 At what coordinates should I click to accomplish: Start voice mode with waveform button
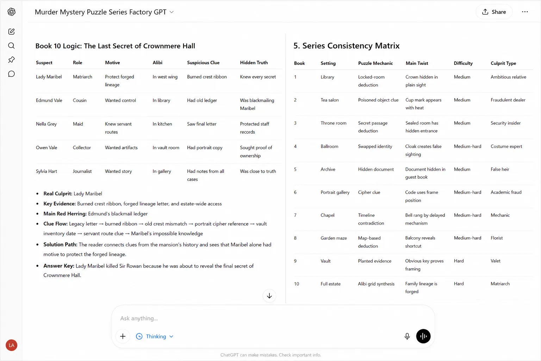click(x=423, y=336)
